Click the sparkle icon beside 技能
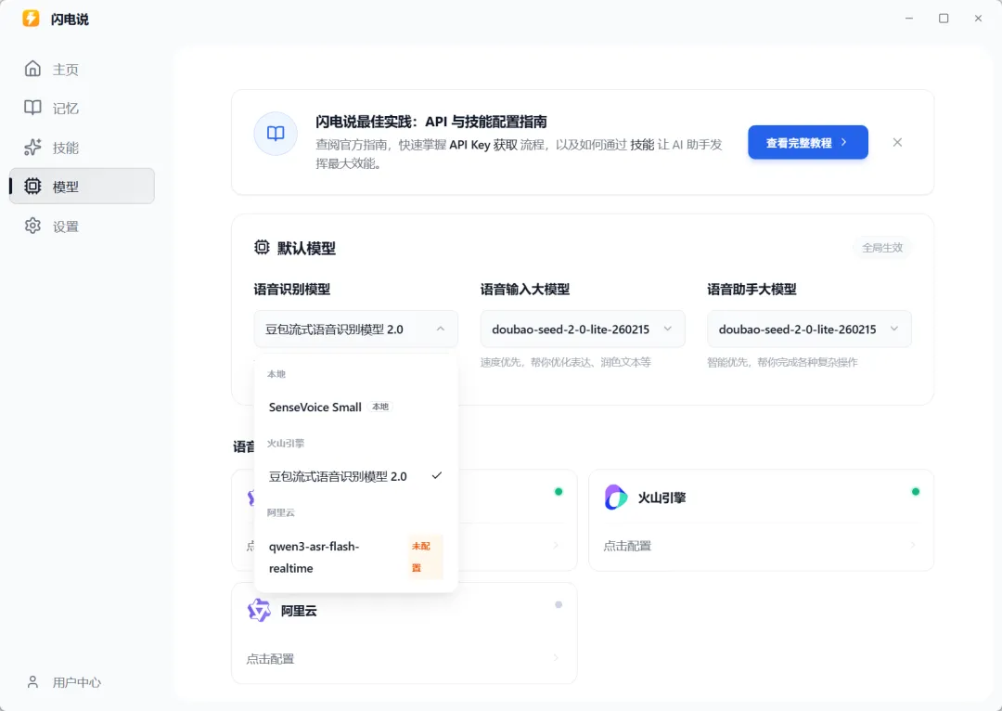The width and height of the screenshot is (1002, 711). pos(32,147)
